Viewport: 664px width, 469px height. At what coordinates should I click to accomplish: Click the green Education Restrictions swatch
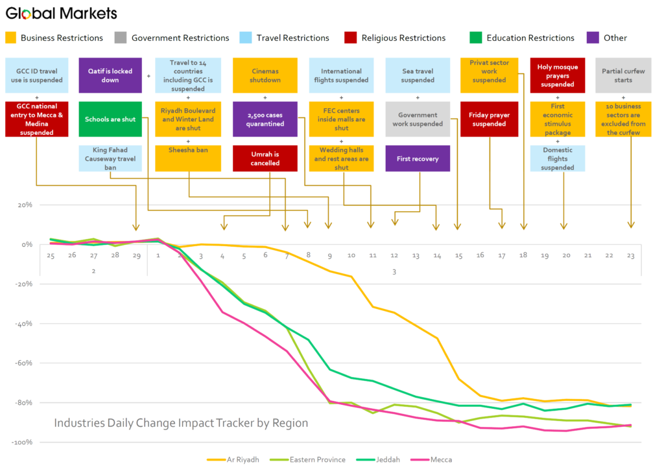(x=477, y=38)
